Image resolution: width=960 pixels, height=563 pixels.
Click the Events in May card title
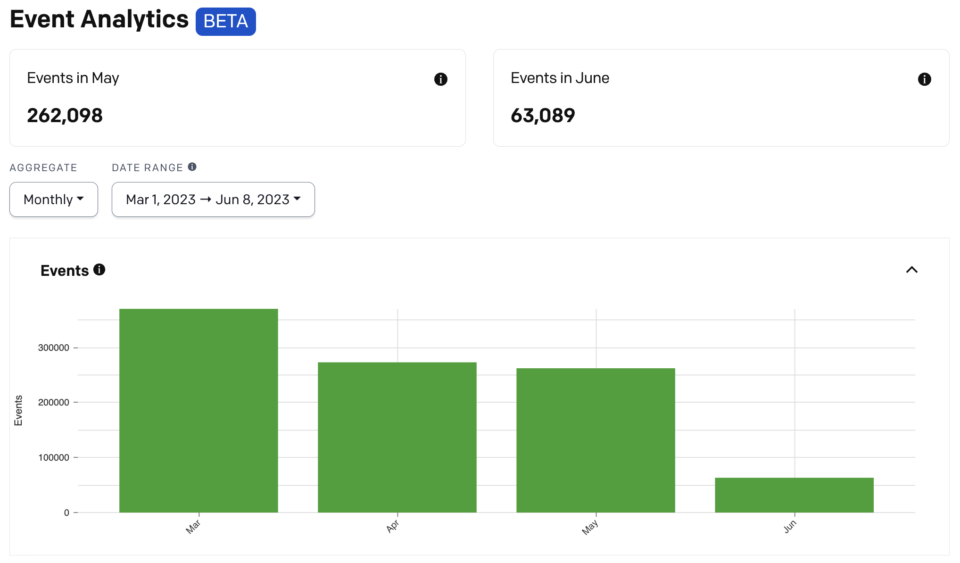tap(73, 78)
